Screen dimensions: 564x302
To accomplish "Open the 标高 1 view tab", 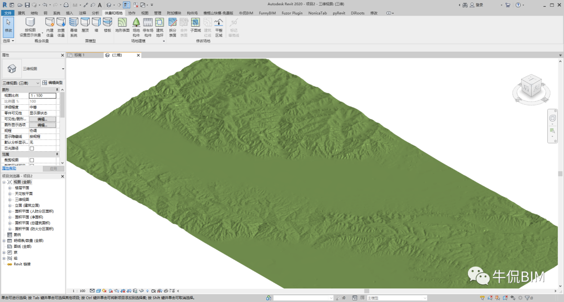I will [79, 55].
